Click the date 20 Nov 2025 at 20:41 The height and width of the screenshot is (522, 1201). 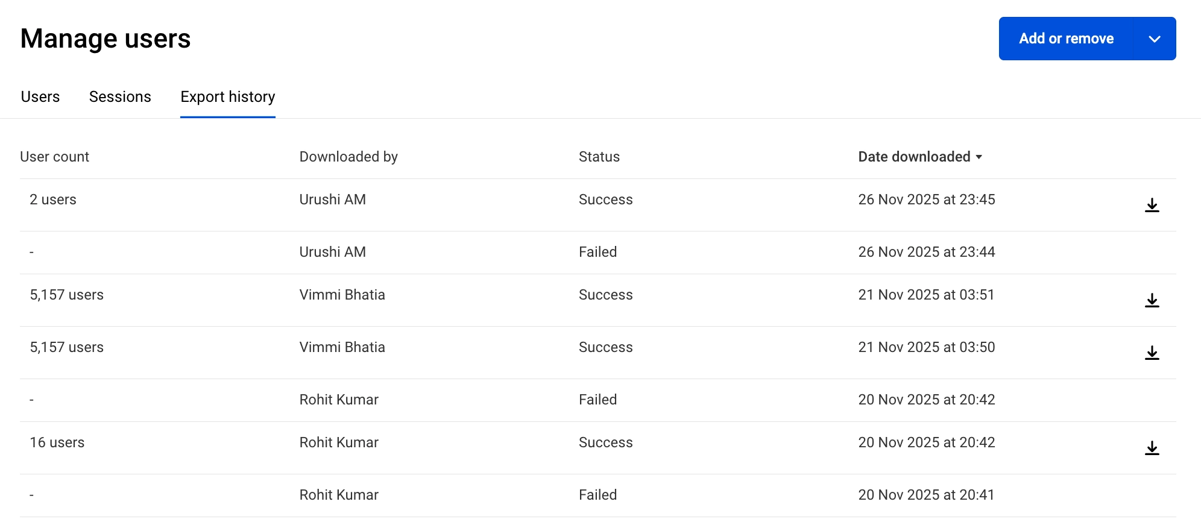pyautogui.click(x=926, y=495)
